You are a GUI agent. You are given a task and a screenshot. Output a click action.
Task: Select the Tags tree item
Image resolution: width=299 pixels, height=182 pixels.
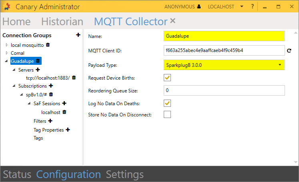38,138
